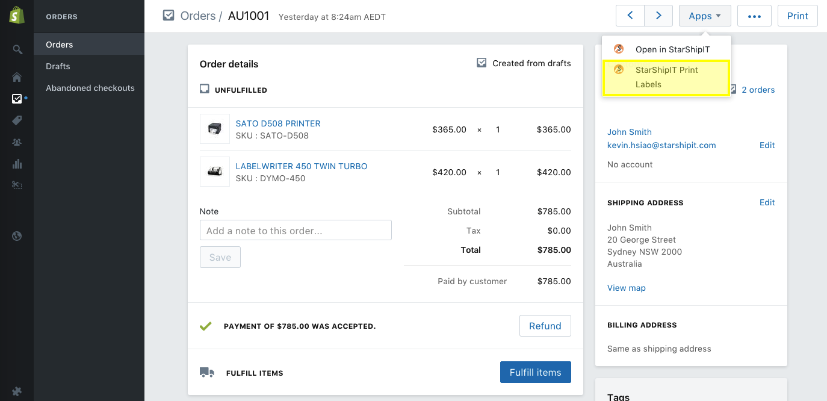Click the green payment accepted checkmark
827x401 pixels.
point(206,326)
